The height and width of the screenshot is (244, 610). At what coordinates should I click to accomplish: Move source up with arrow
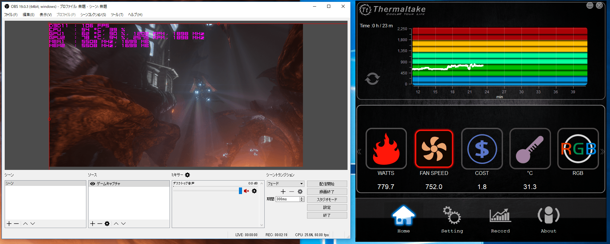pyautogui.click(x=116, y=224)
